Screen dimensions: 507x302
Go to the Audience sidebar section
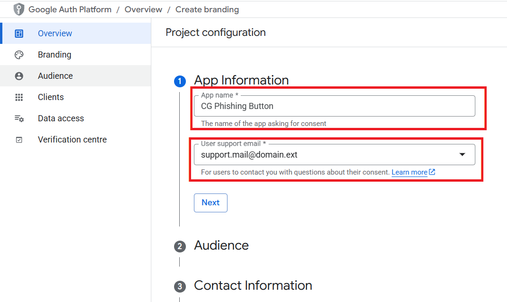pos(75,76)
